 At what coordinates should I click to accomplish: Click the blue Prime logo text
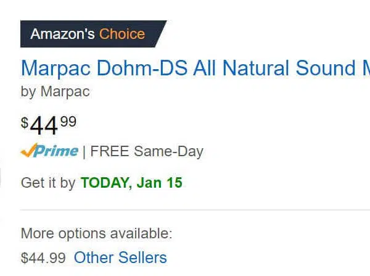[56, 151]
